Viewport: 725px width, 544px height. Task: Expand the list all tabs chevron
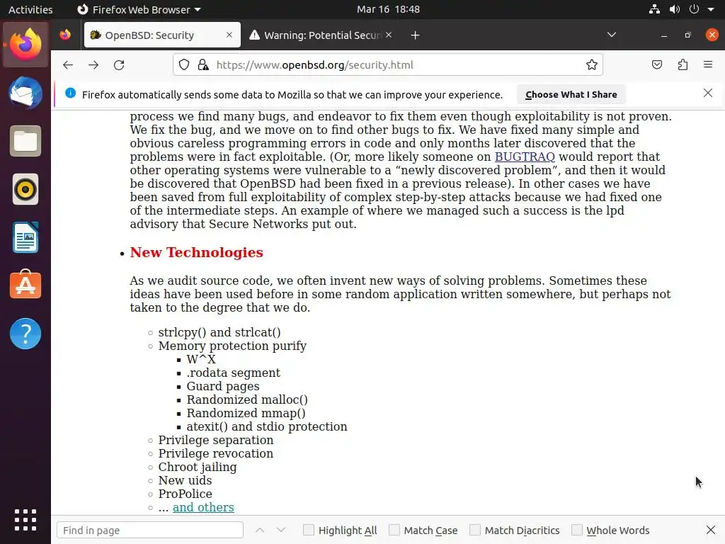click(612, 35)
